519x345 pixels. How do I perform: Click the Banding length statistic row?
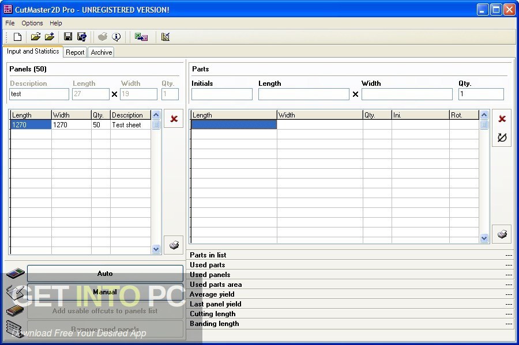click(351, 324)
